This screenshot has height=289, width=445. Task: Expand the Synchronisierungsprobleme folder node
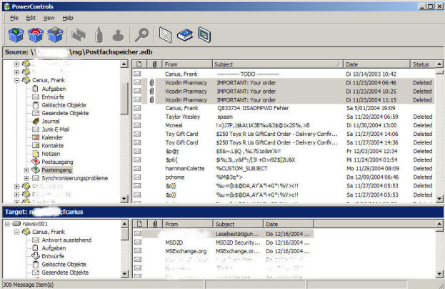click(26, 178)
